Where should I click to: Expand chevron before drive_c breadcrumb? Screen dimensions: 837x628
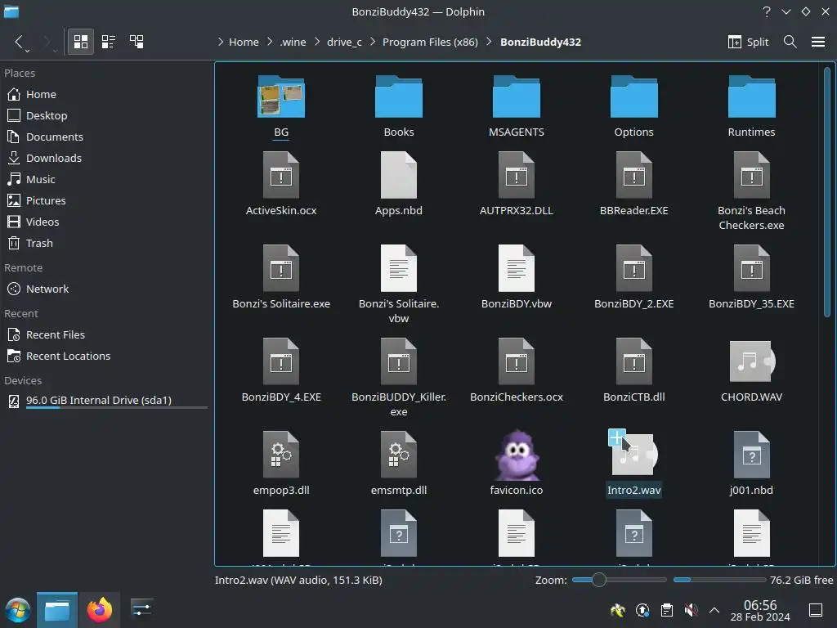(x=318, y=42)
